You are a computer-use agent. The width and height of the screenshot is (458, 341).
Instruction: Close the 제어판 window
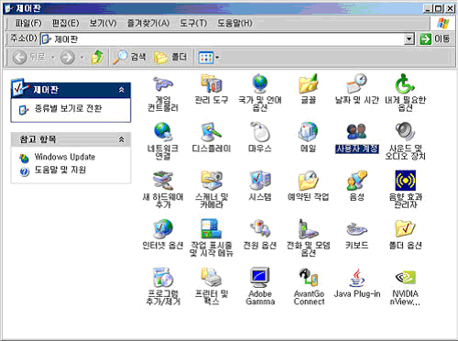pos(450,8)
